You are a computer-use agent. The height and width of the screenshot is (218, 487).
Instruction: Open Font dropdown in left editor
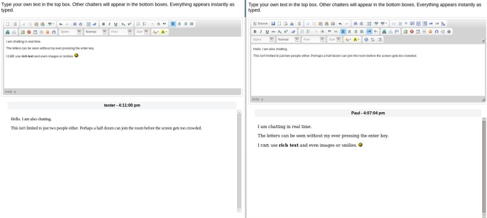[121, 32]
